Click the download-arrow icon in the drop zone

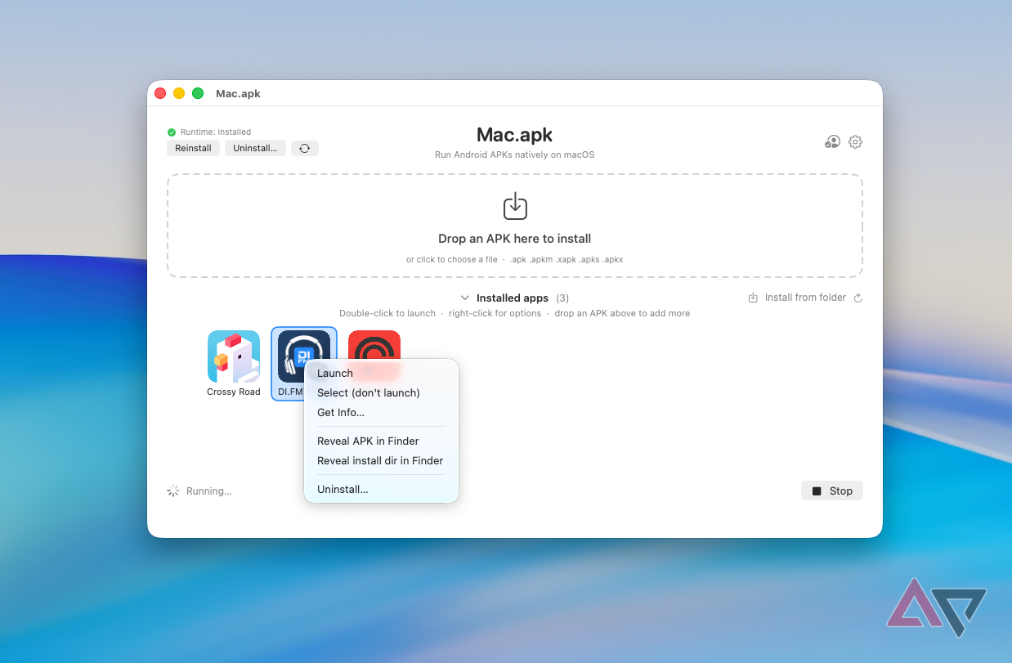(x=515, y=206)
